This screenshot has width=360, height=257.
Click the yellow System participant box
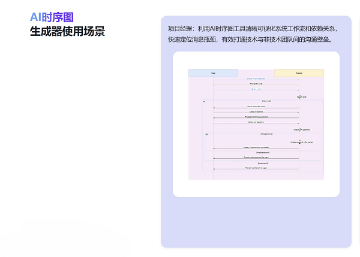coord(299,73)
